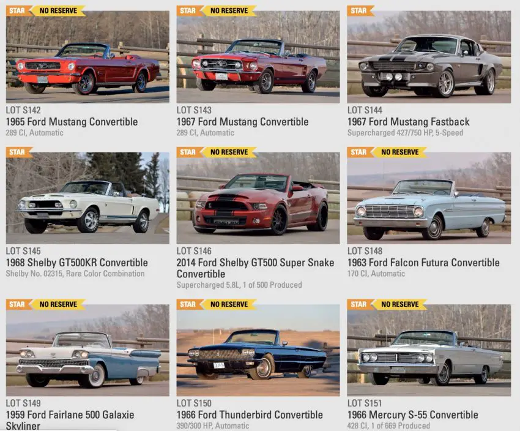Click the STAR badge on lot S144
Viewport: 520px width, 431px height.
click(360, 10)
